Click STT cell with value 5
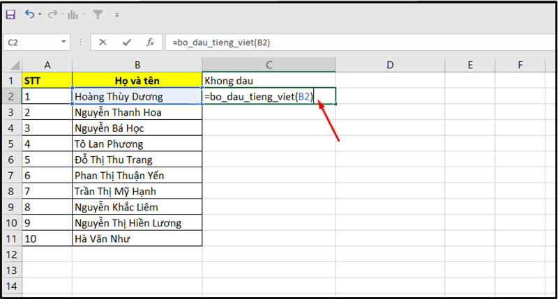The height and width of the screenshot is (299, 558). tap(47, 160)
